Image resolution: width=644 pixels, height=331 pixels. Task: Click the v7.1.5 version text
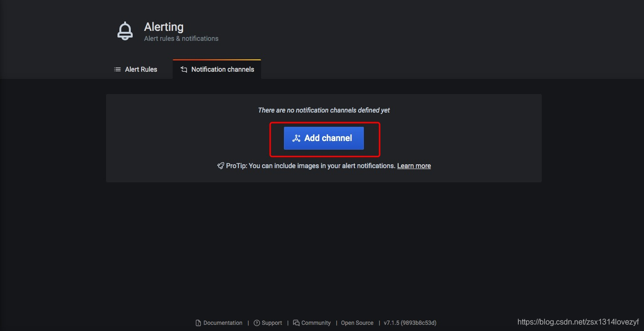(x=410, y=323)
